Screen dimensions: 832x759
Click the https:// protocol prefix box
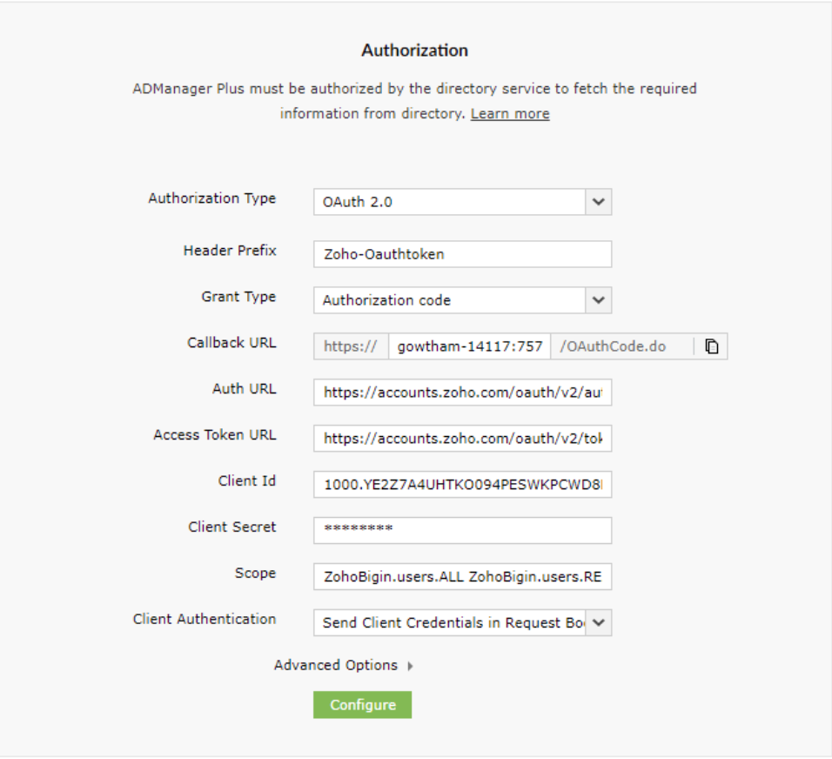tap(351, 346)
